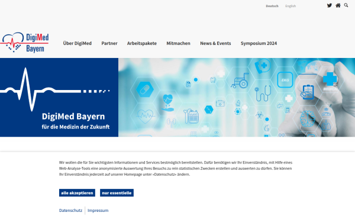The width and height of the screenshot is (355, 222).
Task: Open the Partner menu item
Action: point(109,43)
